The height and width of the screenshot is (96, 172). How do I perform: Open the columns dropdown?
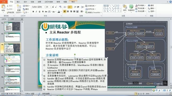[82, 11]
